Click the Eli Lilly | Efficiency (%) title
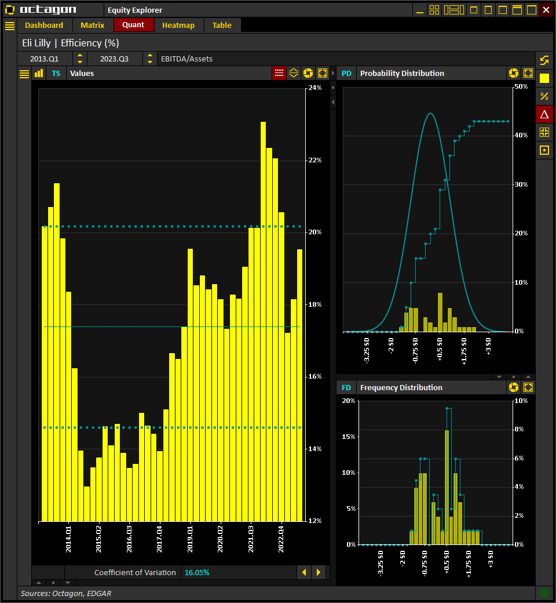Screen dimensions: 556x603 pyautogui.click(x=71, y=43)
